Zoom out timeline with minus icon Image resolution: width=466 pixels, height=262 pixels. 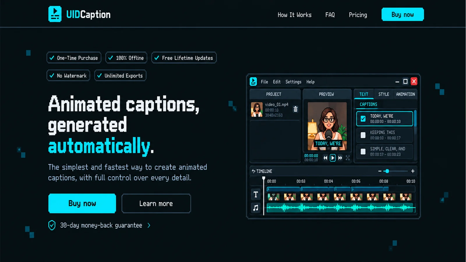tap(380, 171)
